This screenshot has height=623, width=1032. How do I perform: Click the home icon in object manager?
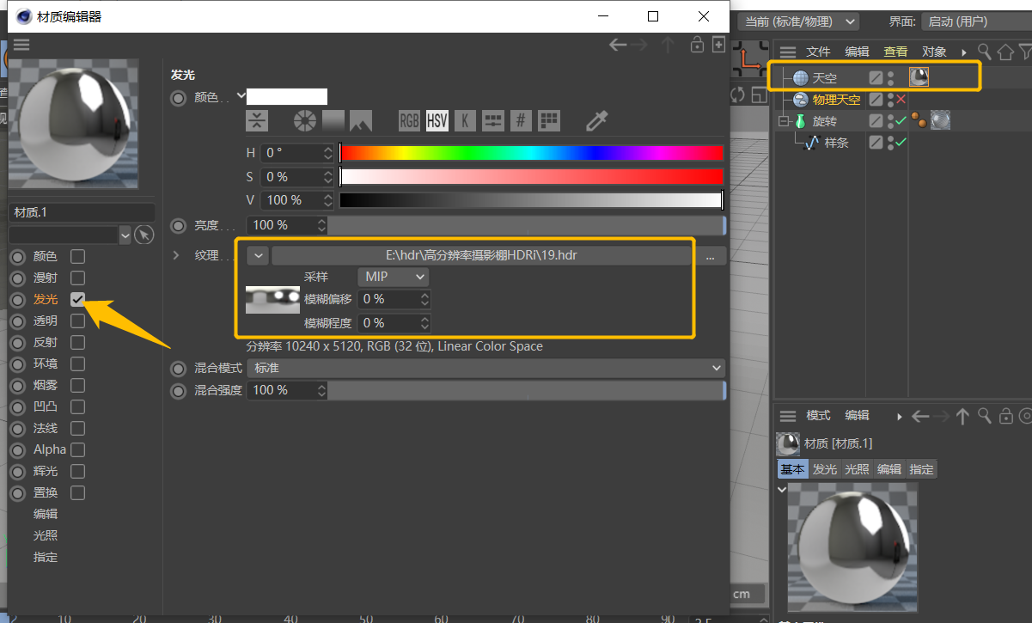coord(1005,52)
